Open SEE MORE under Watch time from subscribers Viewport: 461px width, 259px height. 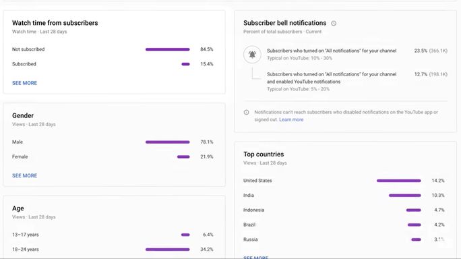[24, 83]
